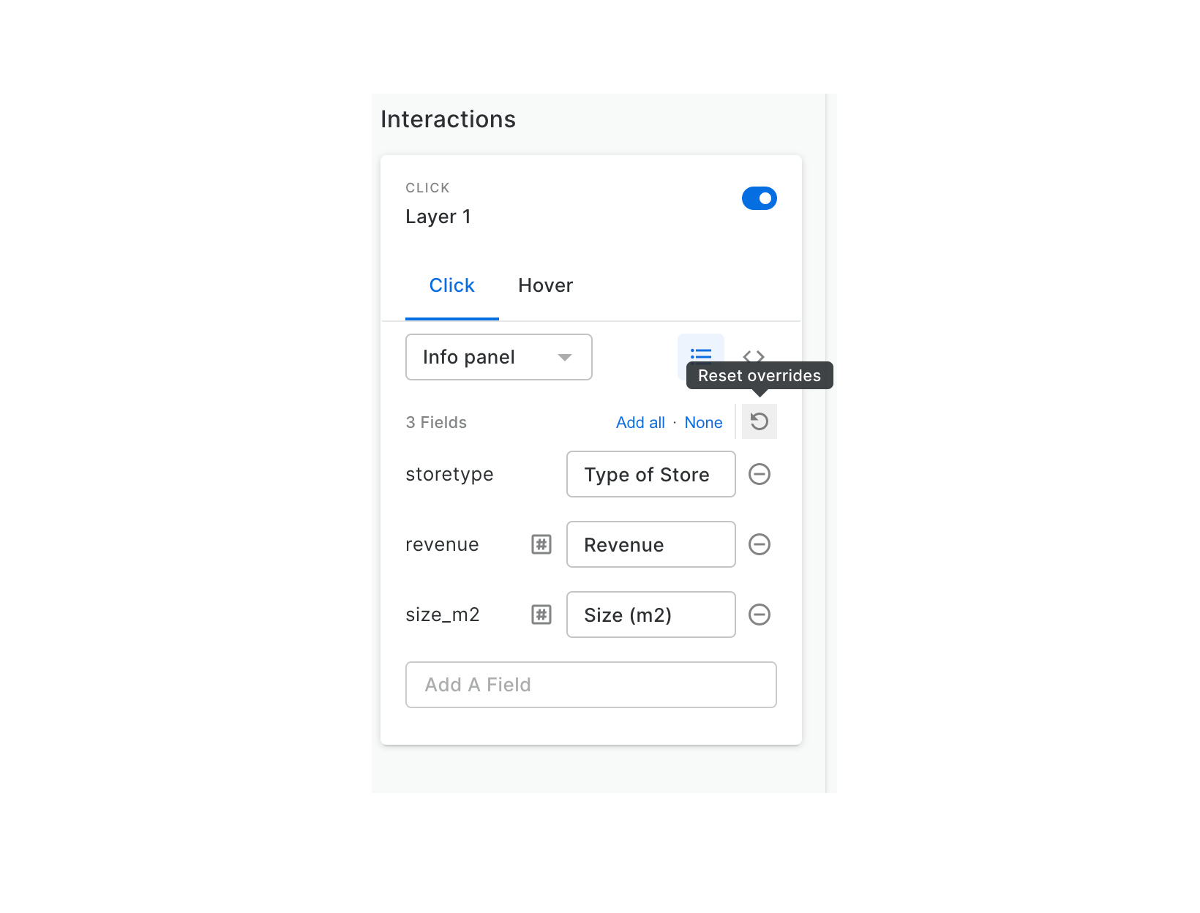Edit the Size (m2) label field
This screenshot has width=1200, height=913.
coord(650,615)
